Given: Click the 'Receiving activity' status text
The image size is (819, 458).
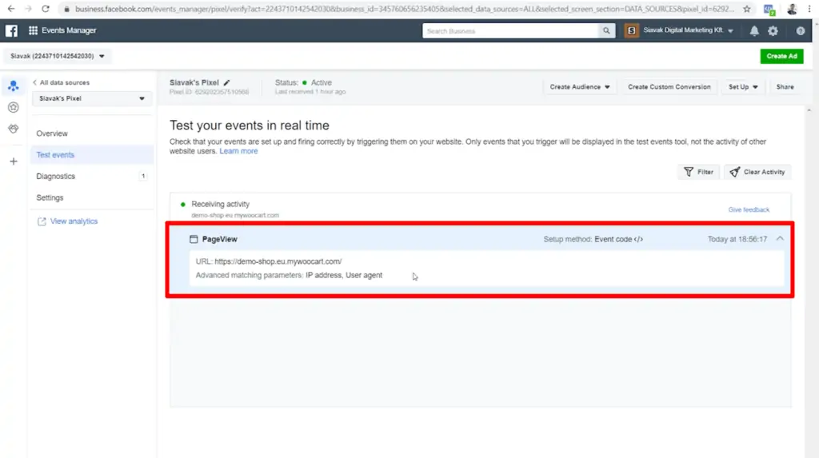Looking at the screenshot, I should [221, 204].
